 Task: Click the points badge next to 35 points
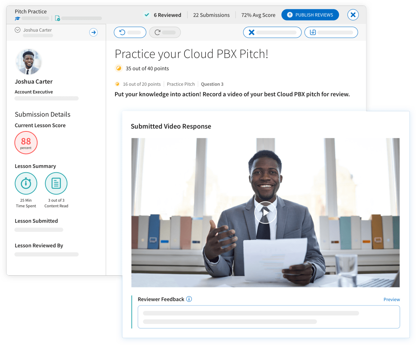[x=119, y=68]
